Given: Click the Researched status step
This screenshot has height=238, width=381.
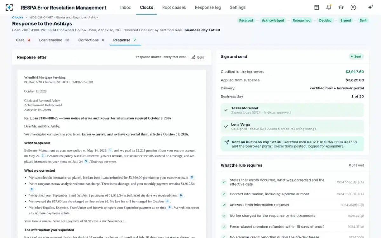Looking at the screenshot, I should click(x=301, y=20).
